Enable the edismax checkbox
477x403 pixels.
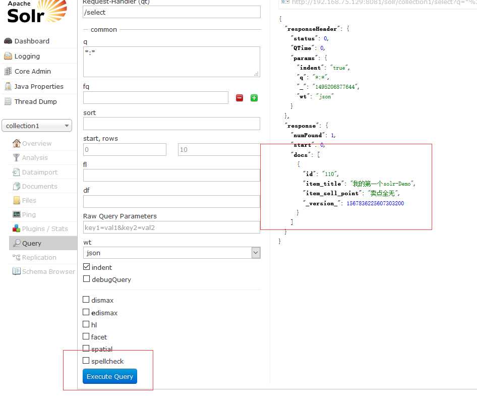click(x=86, y=312)
